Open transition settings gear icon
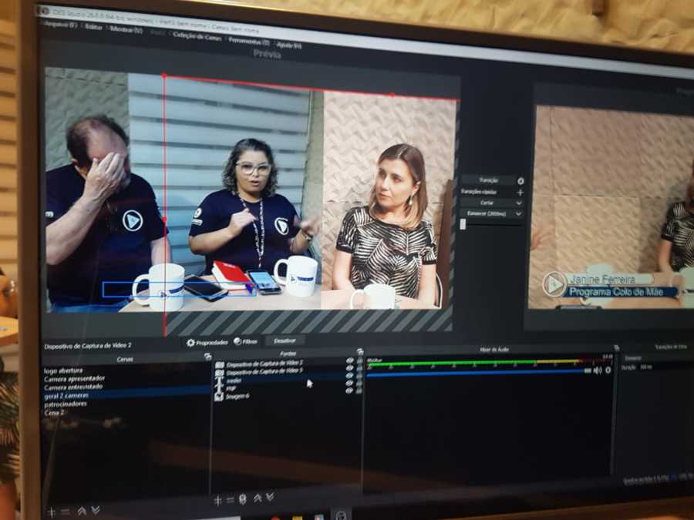 click(x=520, y=181)
